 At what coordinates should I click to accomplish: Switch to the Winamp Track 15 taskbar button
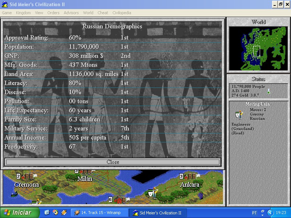[99, 213]
